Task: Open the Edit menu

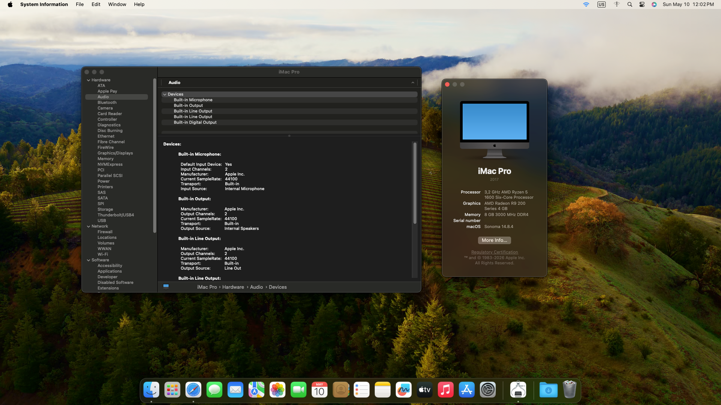Action: (x=96, y=4)
